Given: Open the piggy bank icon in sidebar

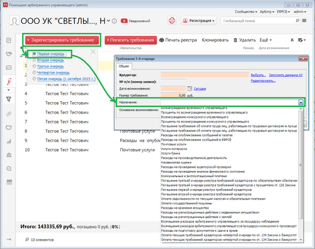Looking at the screenshot, I should [9, 127].
